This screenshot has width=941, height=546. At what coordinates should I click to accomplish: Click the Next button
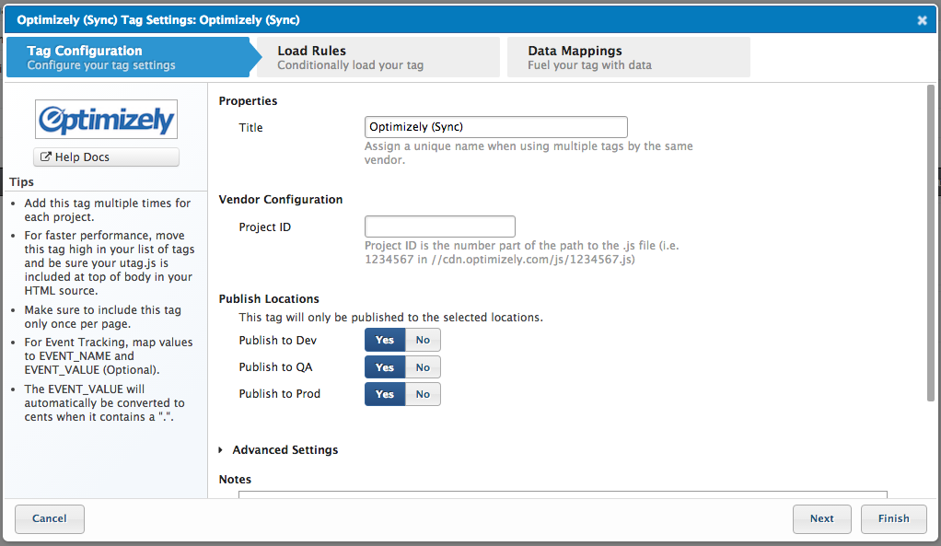[821, 518]
